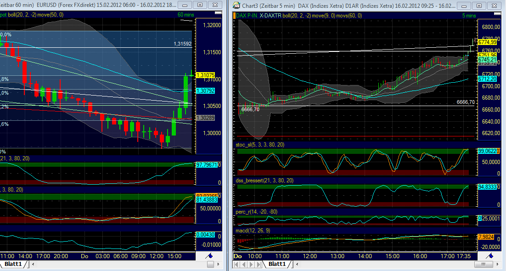The height and width of the screenshot is (271, 506).
Task: Switch to the Blatt1 tab of the EURUSD chart
Action: (x=12, y=265)
